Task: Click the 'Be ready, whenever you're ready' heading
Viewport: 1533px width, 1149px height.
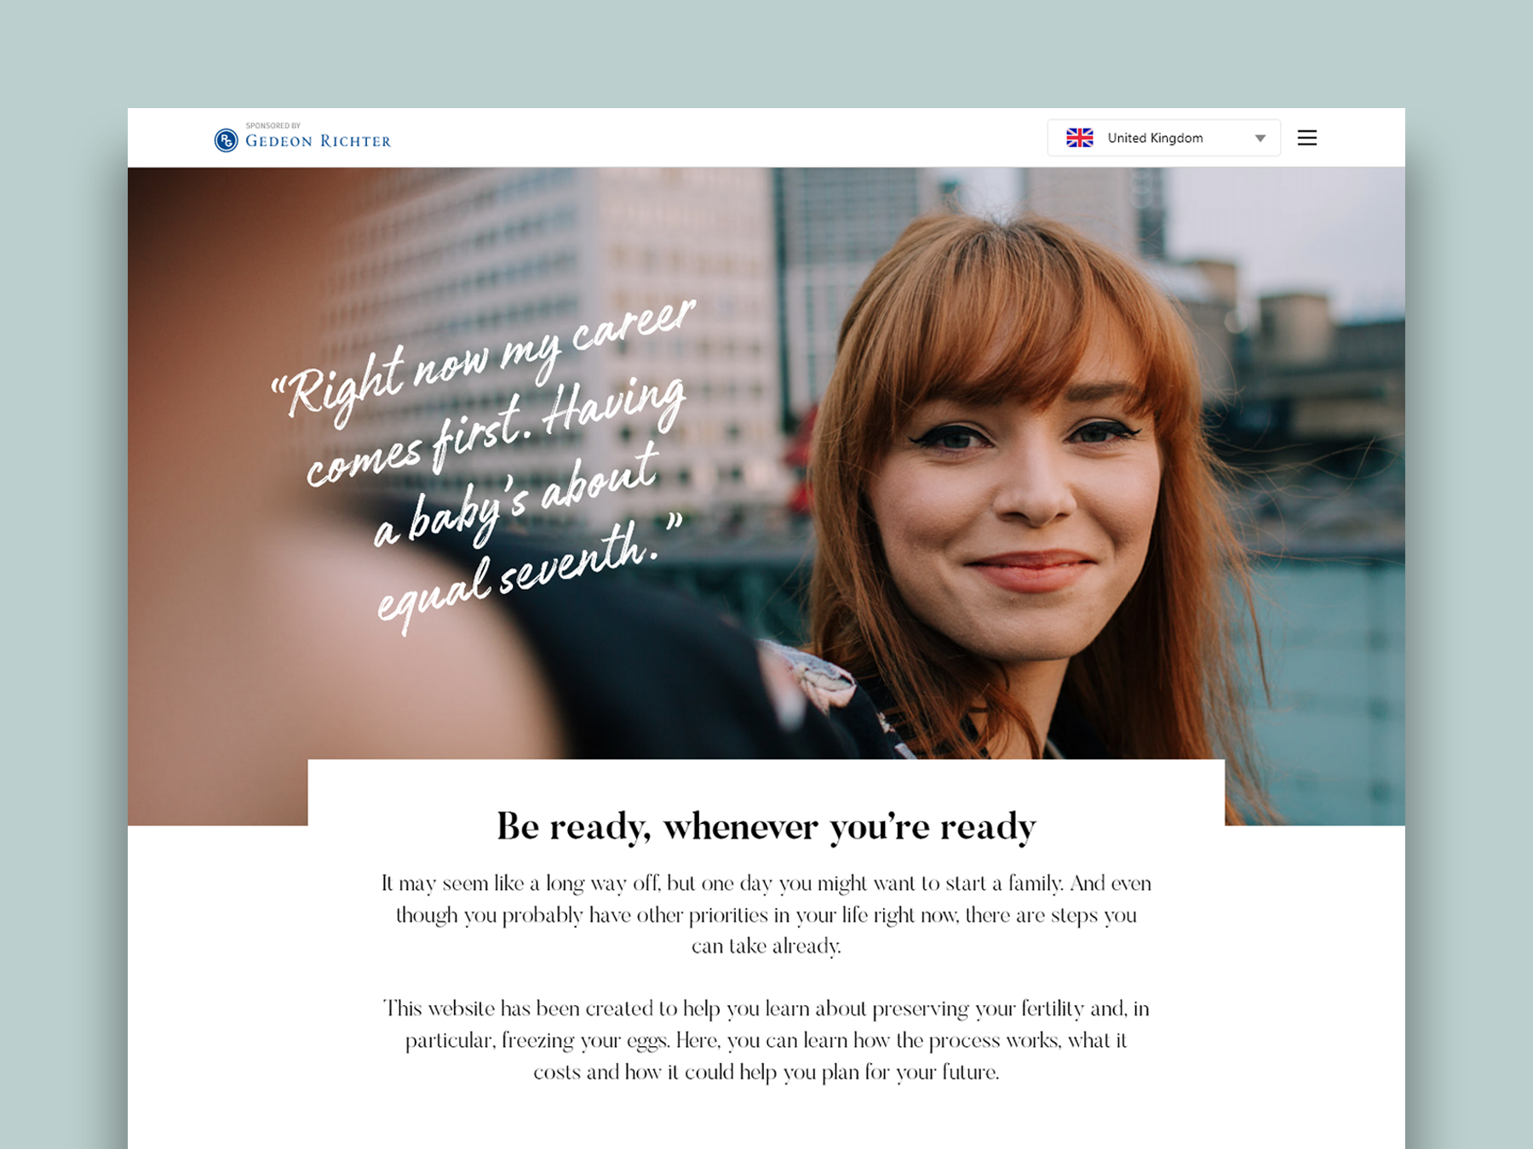Action: point(766,826)
